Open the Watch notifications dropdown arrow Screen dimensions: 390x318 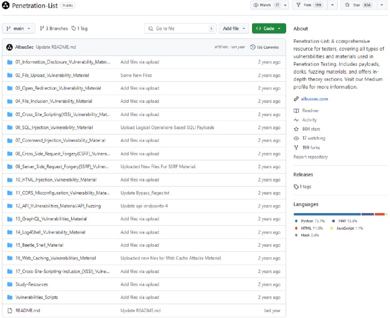pyautogui.click(x=285, y=5)
